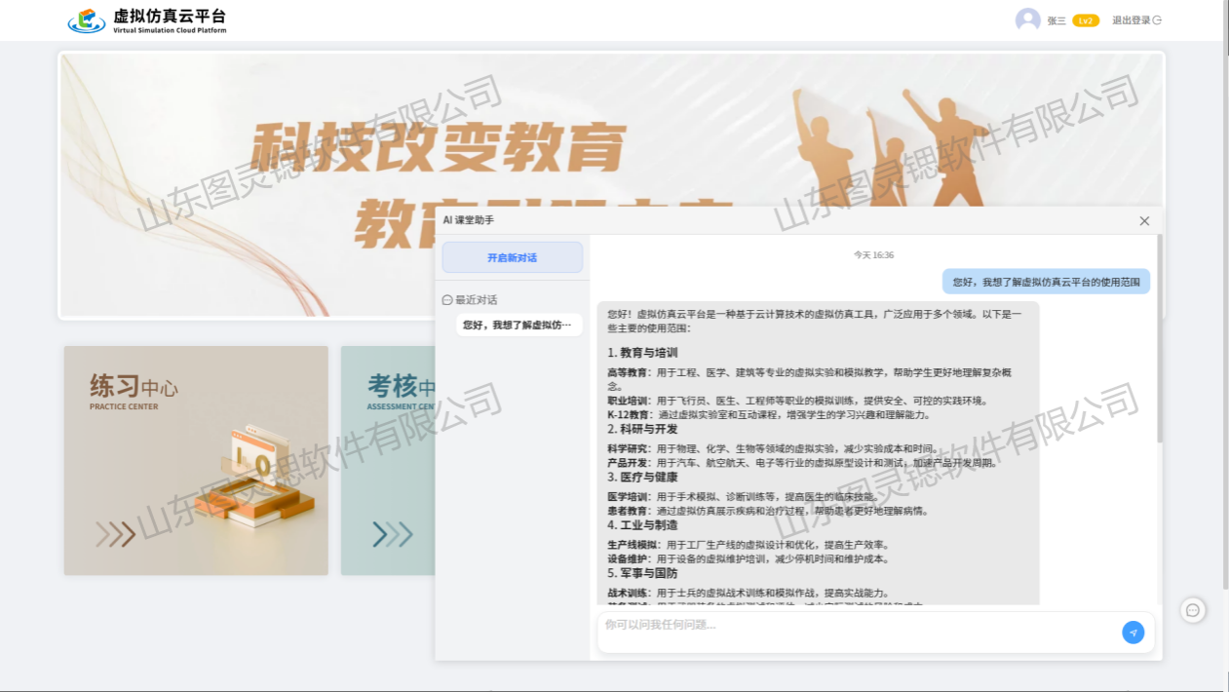This screenshot has width=1229, height=692.
Task: Open the 考核中心 assessment center card
Action: coord(388,460)
